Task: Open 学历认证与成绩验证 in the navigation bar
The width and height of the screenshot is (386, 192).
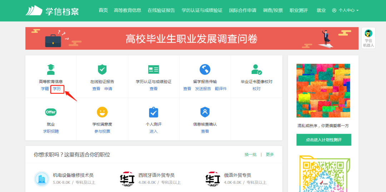Action: pyautogui.click(x=202, y=10)
